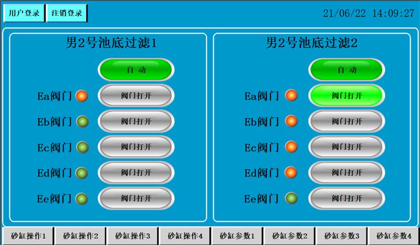Click Ea阀门 orange indicator in 过滤2 panel
The height and width of the screenshot is (245, 420).
[x=291, y=96]
